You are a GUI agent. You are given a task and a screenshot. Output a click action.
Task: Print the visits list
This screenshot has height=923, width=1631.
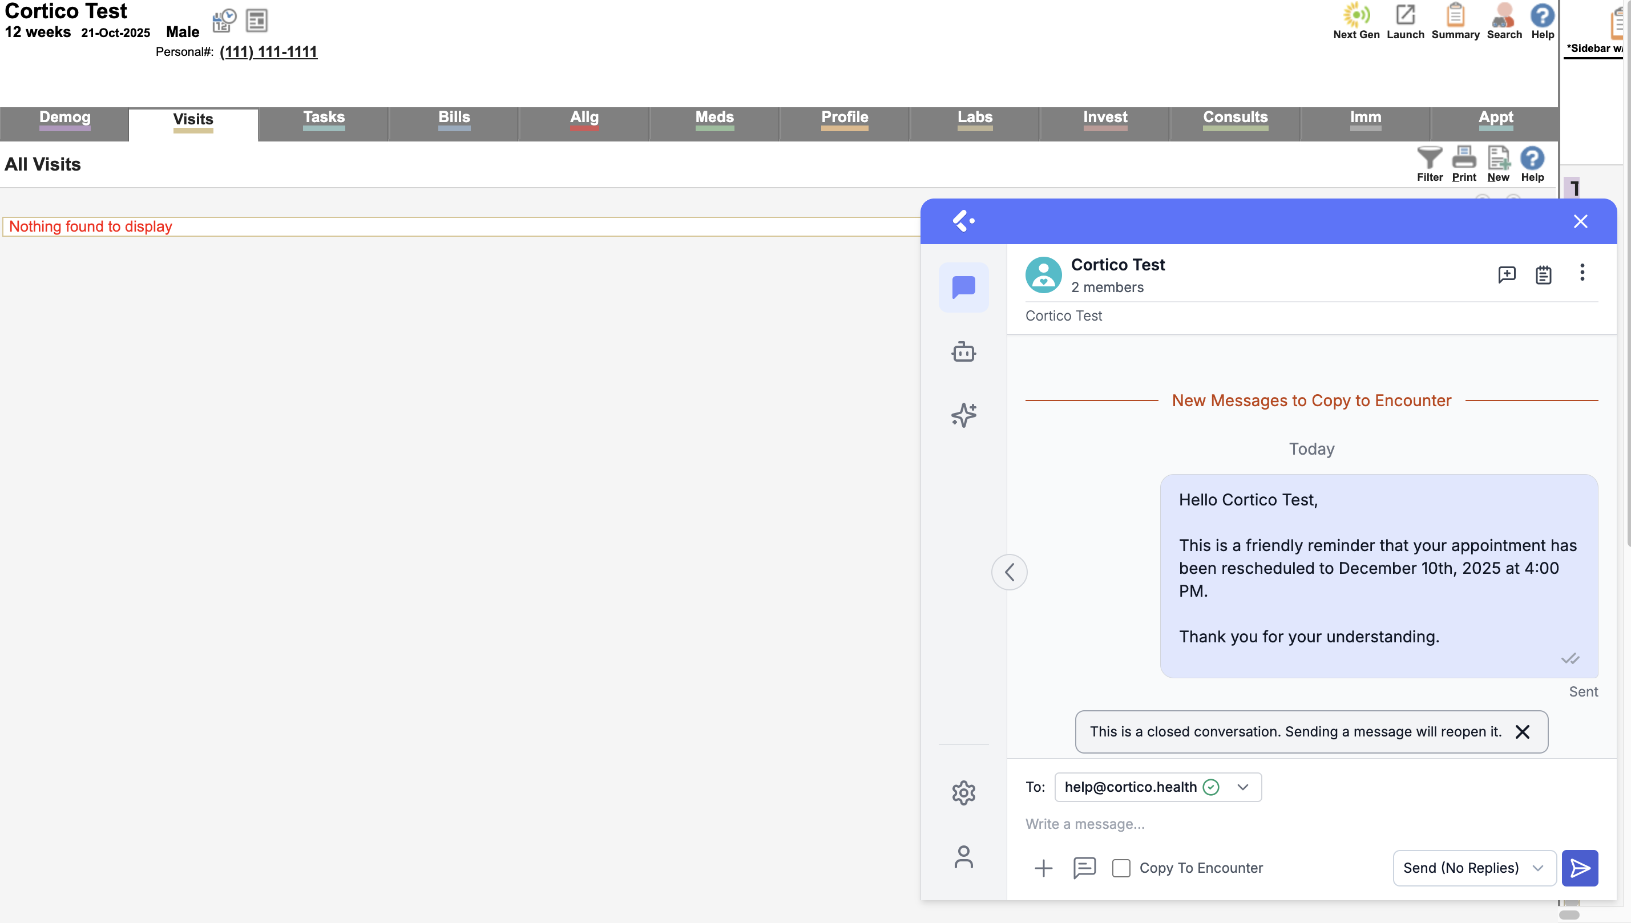click(1464, 164)
